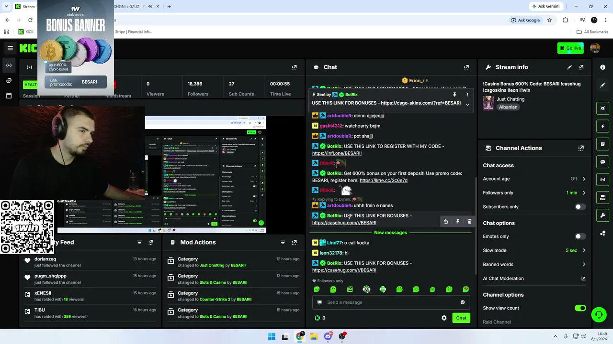This screenshot has width=613, height=344.
Task: Delete the hovered BotRix casehug message
Action: click(x=469, y=222)
